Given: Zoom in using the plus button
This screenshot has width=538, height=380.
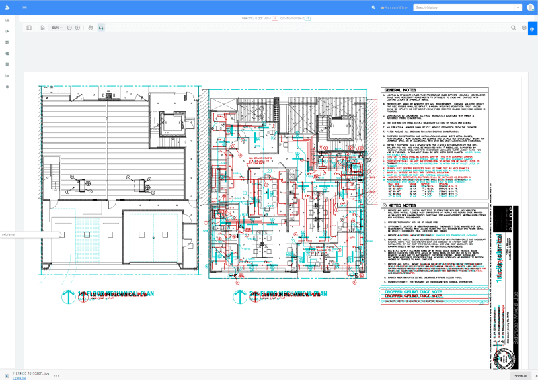Looking at the screenshot, I should (x=79, y=28).
